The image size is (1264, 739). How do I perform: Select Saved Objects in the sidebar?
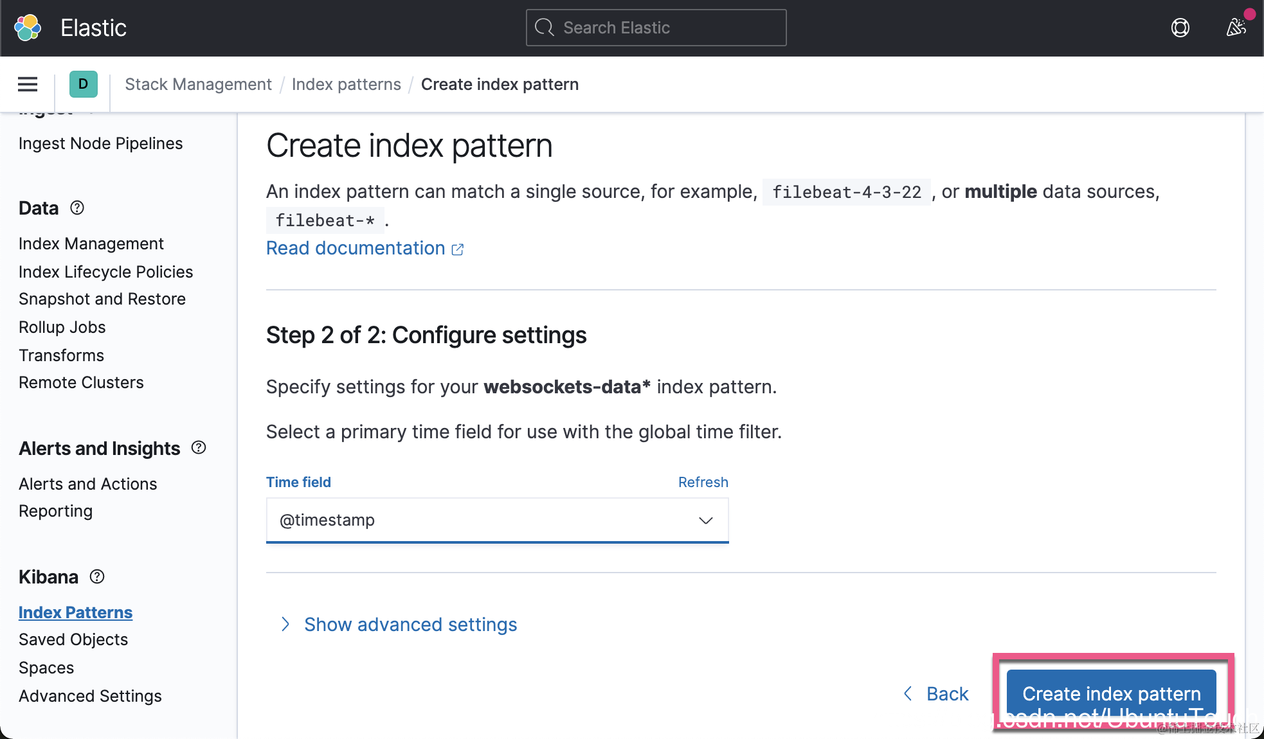(73, 639)
